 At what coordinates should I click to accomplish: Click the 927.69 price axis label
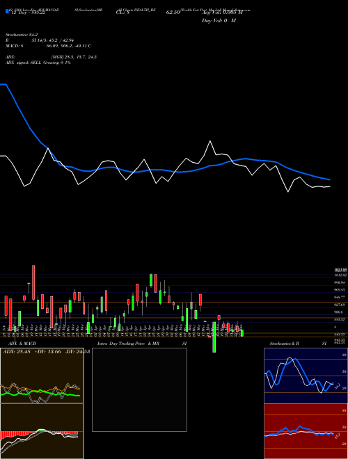341,305
